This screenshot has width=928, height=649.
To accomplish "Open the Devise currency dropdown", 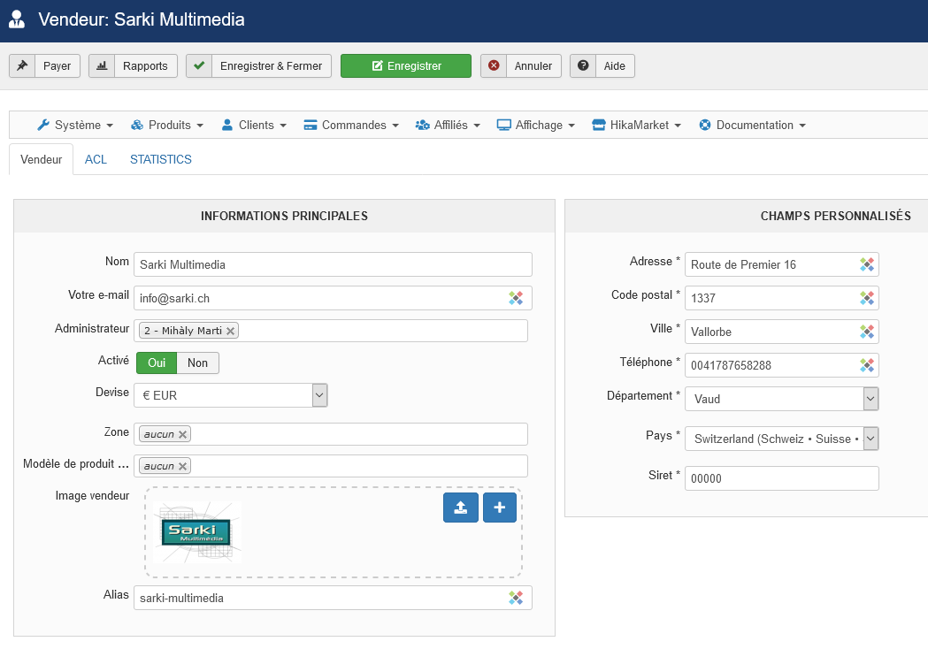I will [319, 395].
